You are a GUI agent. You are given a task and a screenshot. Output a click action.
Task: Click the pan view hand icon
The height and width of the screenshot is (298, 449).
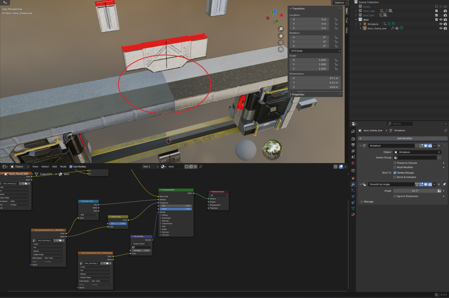[281, 36]
